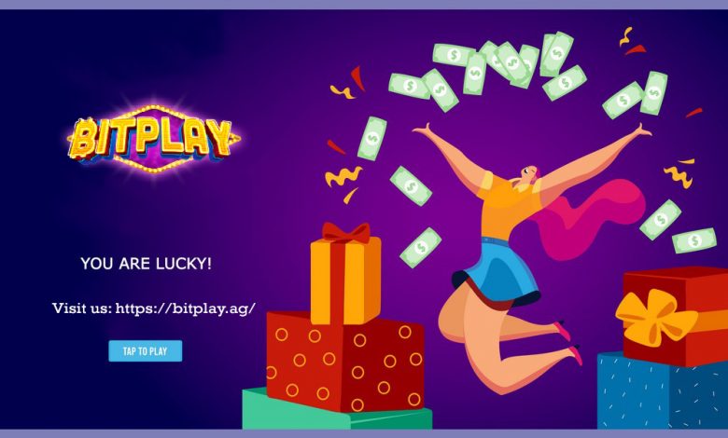
Task: Click the TAP TO PLAY button
Action: 146,350
